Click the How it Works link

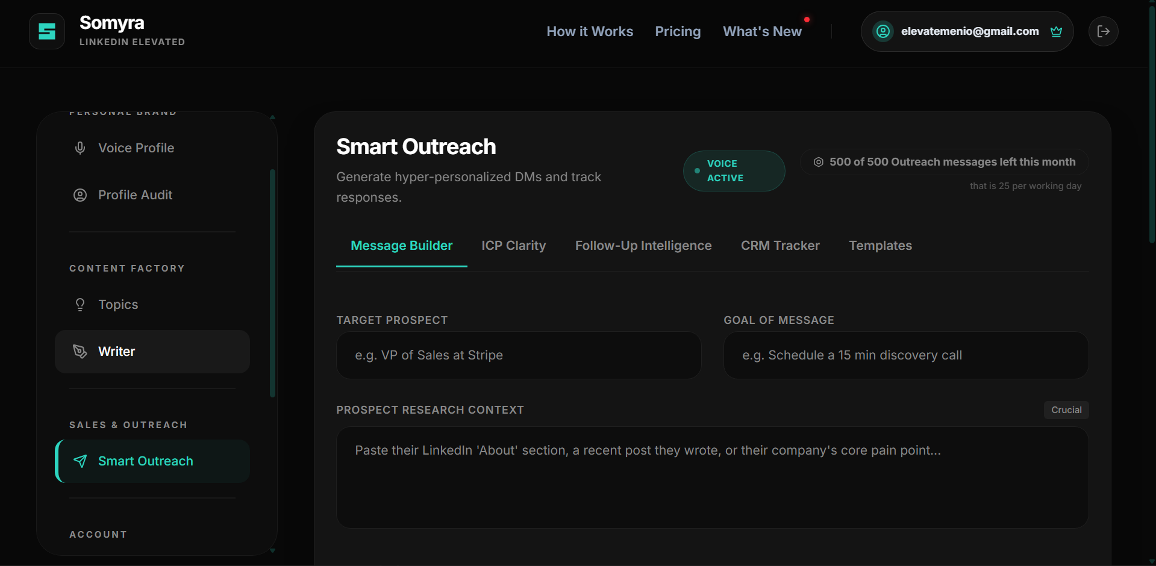click(589, 31)
